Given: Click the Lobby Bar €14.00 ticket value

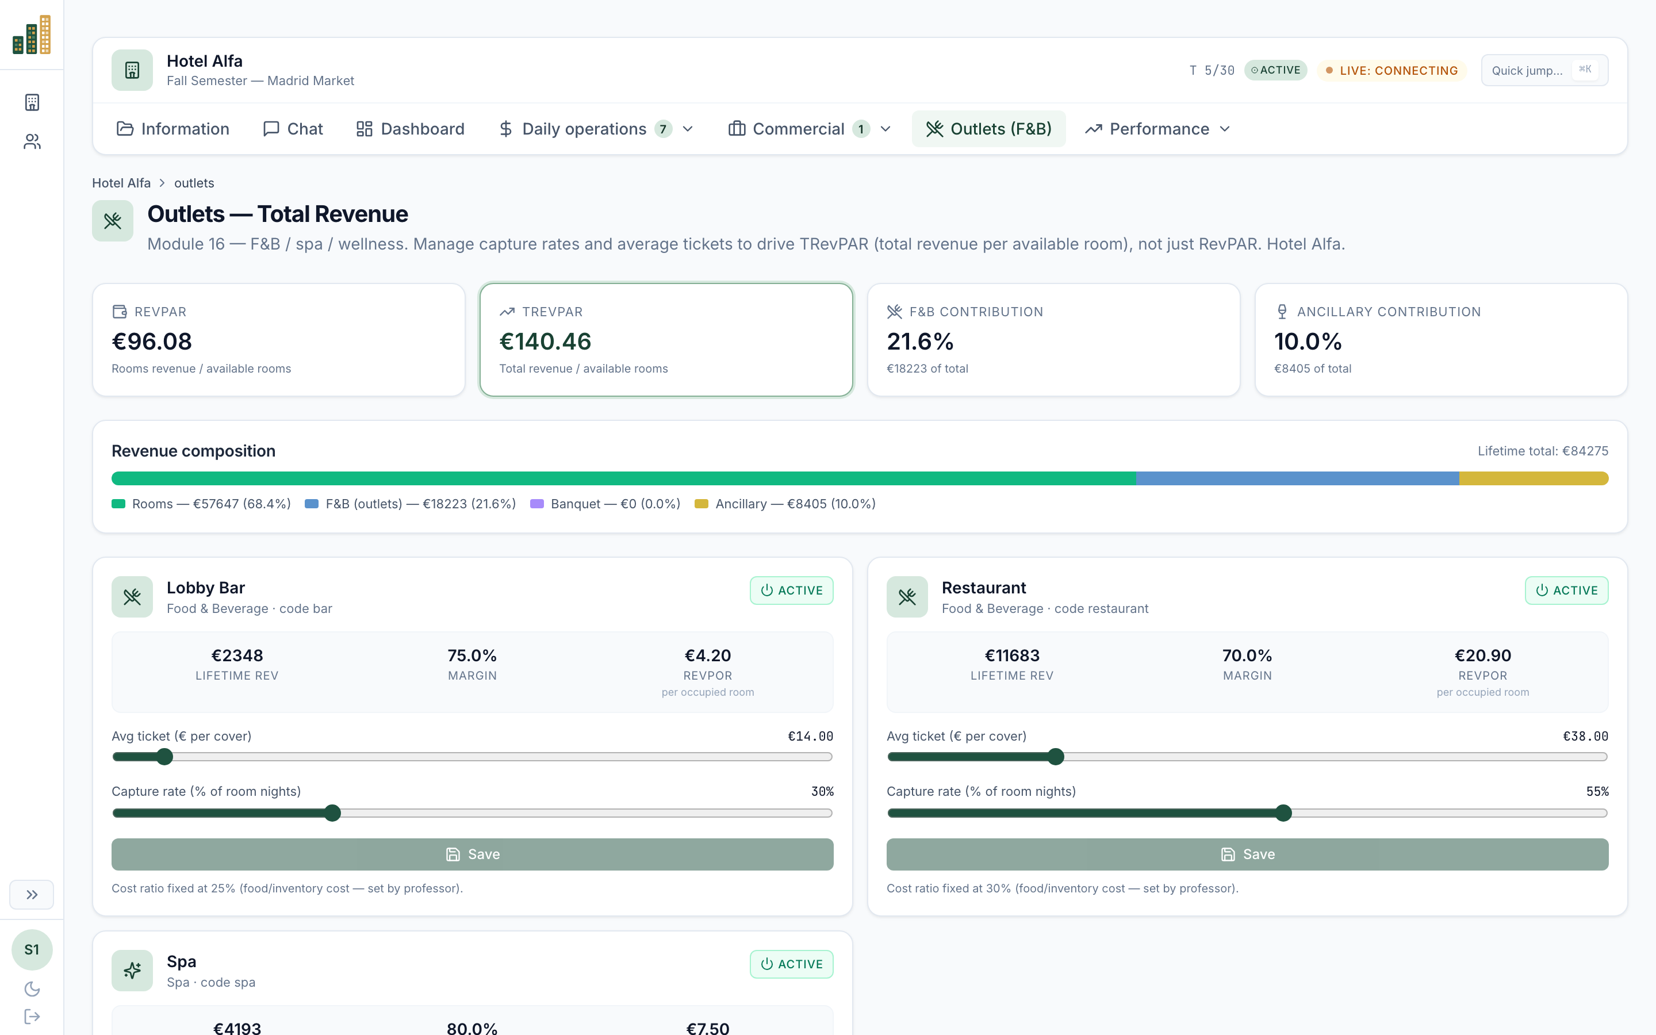Looking at the screenshot, I should pyautogui.click(x=810, y=736).
